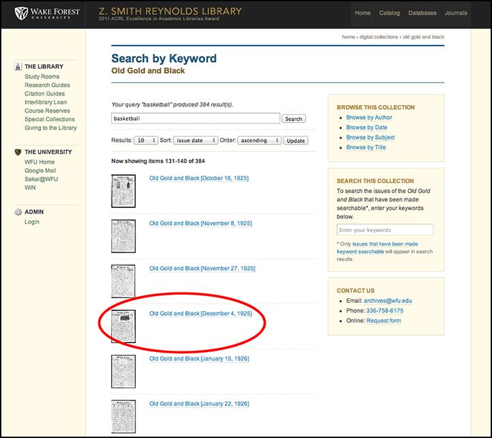Image resolution: width=492 pixels, height=438 pixels.
Task: Open Study Rooms sidebar link
Action: point(42,77)
